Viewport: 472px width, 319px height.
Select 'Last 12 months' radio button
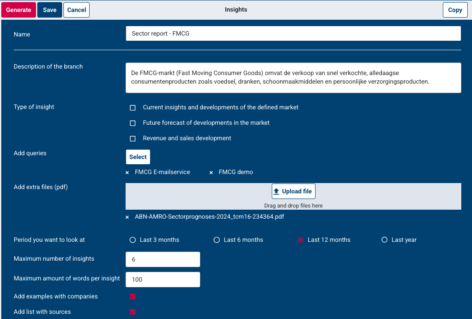click(301, 240)
